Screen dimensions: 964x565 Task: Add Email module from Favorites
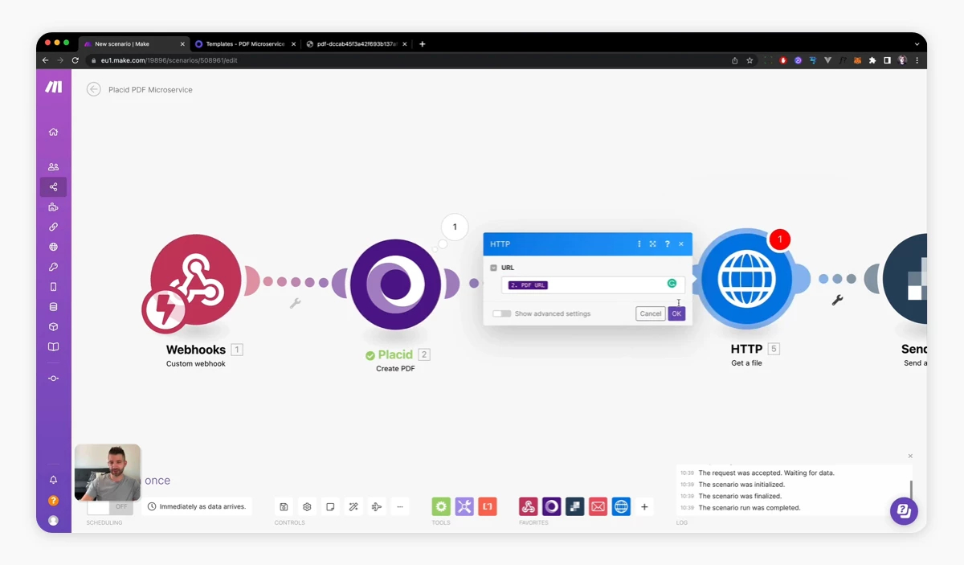(x=598, y=506)
